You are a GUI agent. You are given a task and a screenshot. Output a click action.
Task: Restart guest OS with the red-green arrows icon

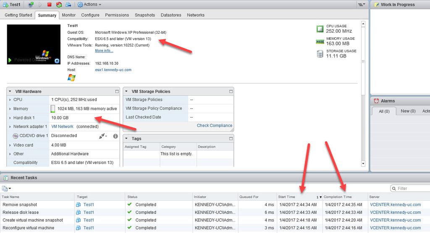pos(59,5)
